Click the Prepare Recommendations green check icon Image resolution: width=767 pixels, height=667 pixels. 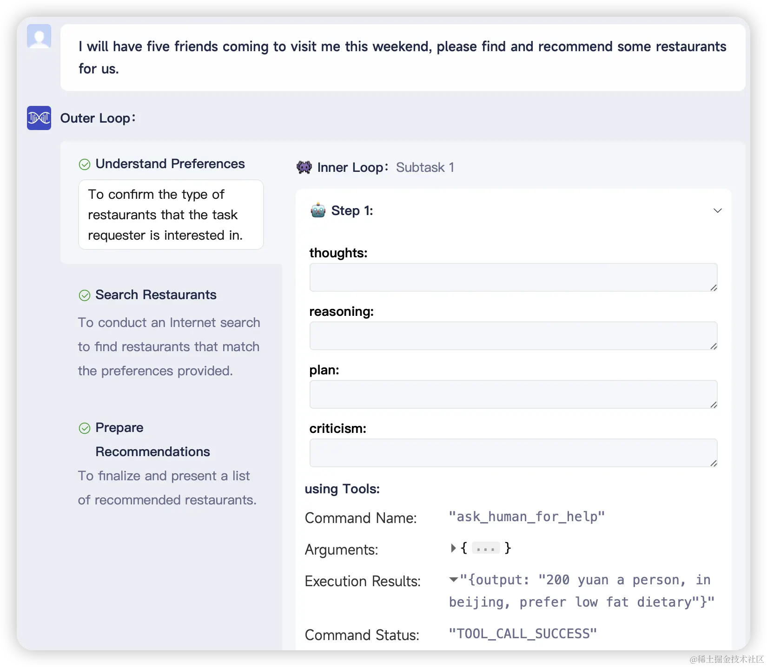point(85,428)
